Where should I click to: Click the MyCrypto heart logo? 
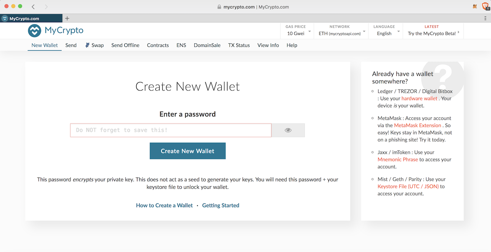click(x=35, y=31)
